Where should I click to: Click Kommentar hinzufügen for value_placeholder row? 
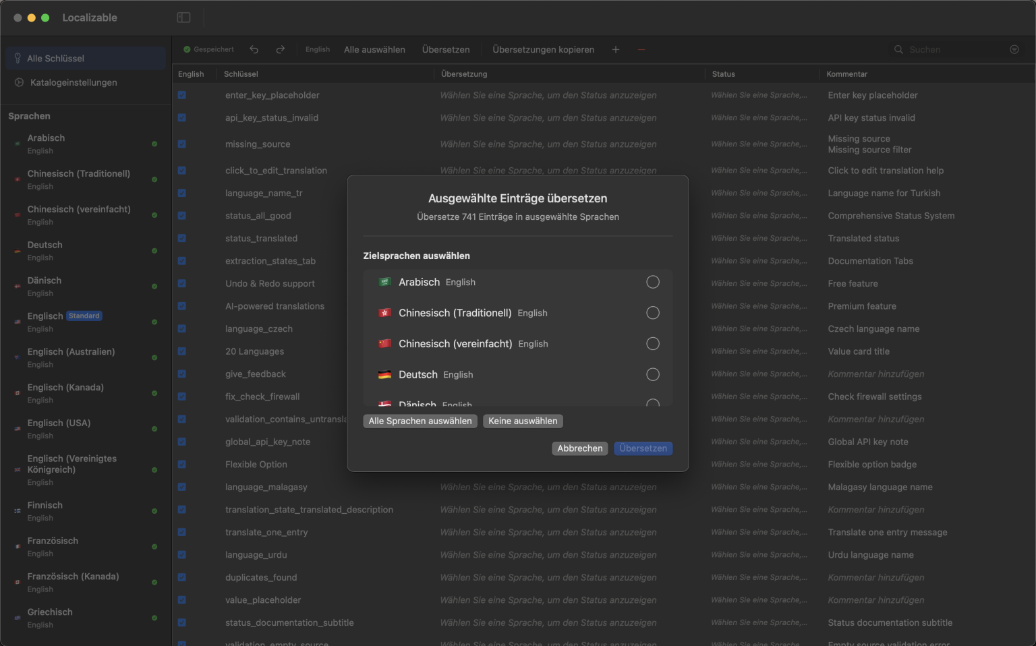[x=876, y=600]
